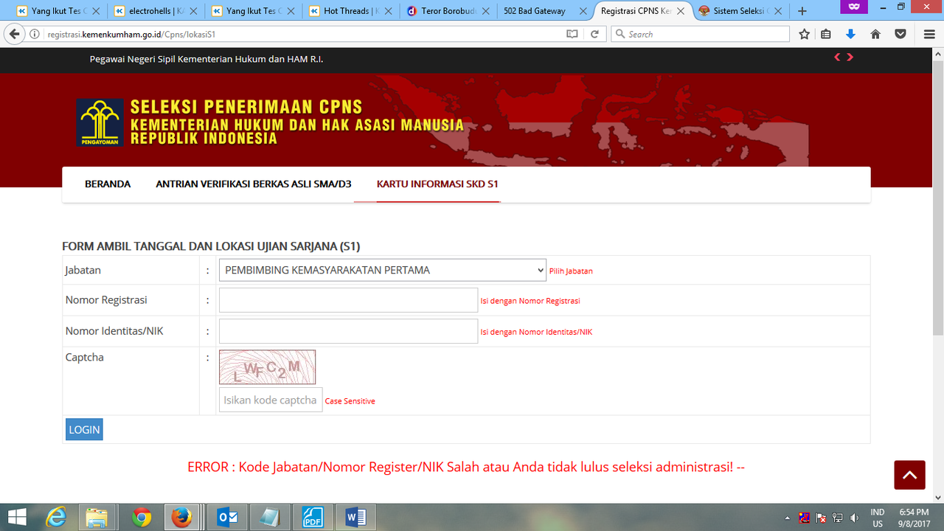Open a new browser tab
The width and height of the screenshot is (944, 531).
(x=802, y=11)
